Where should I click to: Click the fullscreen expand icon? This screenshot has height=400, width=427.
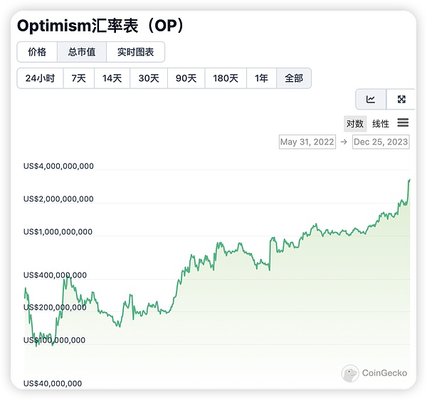tap(401, 100)
